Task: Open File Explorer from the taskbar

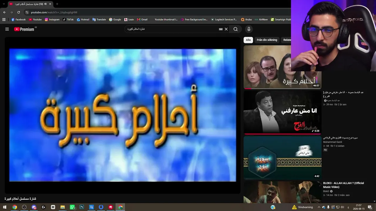Action: click(x=63, y=207)
